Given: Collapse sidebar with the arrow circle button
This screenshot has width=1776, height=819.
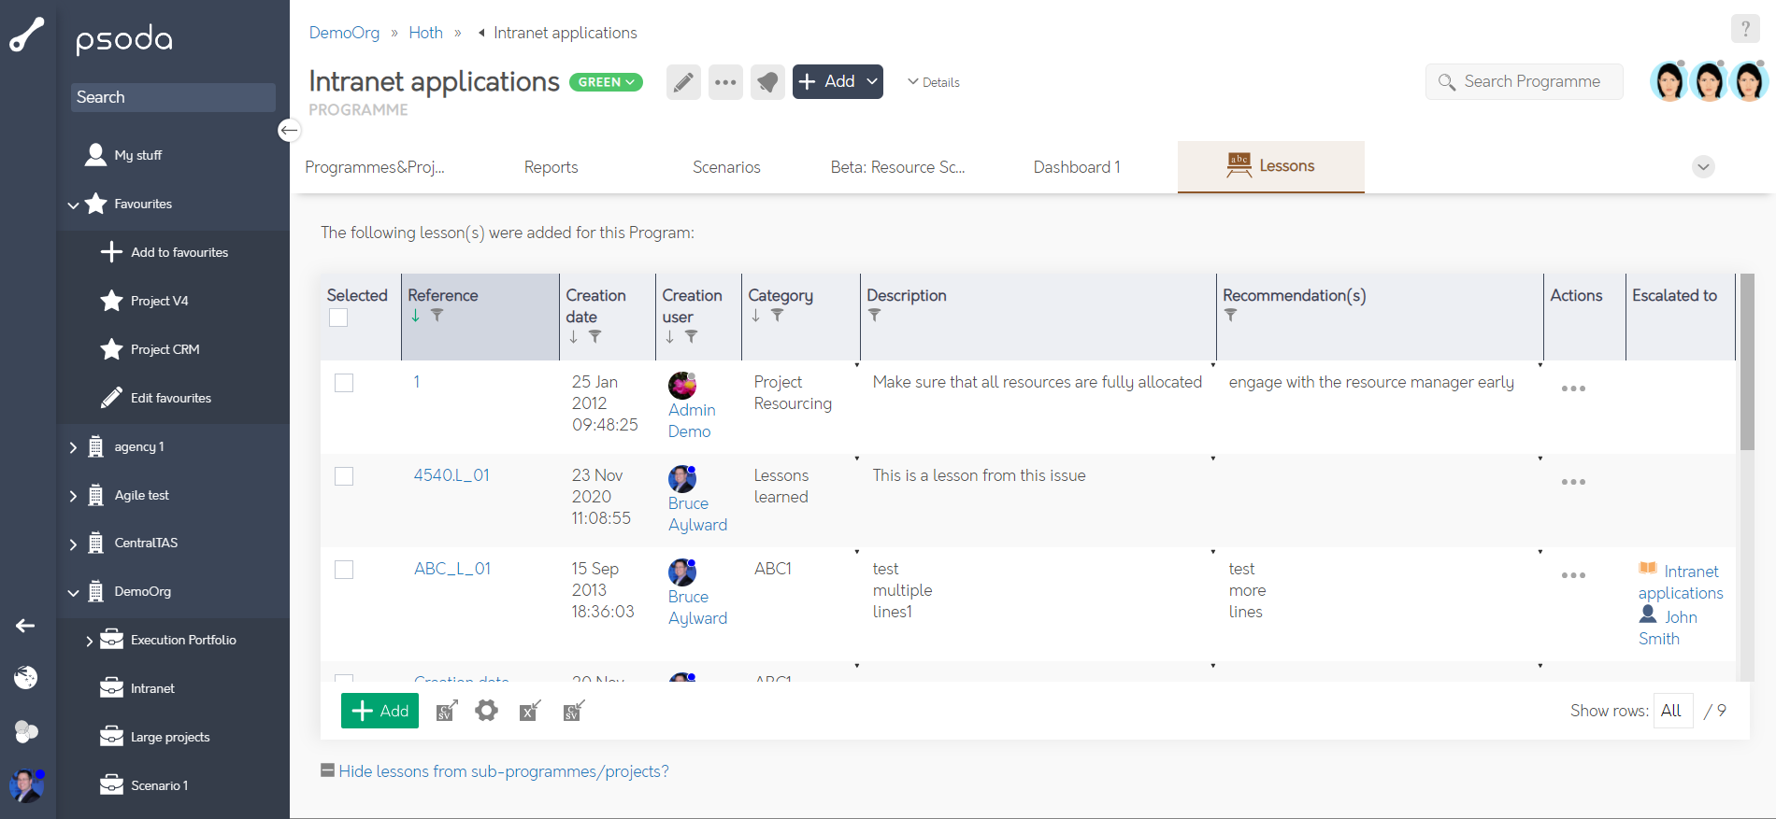Looking at the screenshot, I should tap(290, 131).
